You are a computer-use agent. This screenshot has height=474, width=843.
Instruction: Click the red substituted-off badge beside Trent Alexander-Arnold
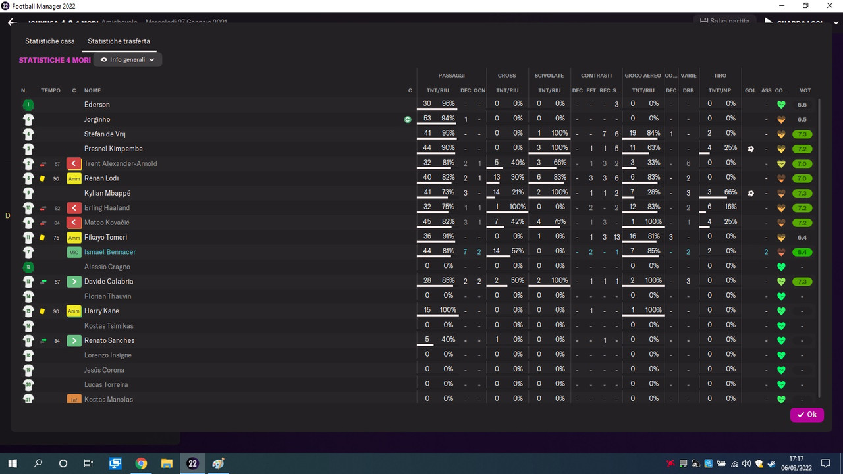pos(74,164)
